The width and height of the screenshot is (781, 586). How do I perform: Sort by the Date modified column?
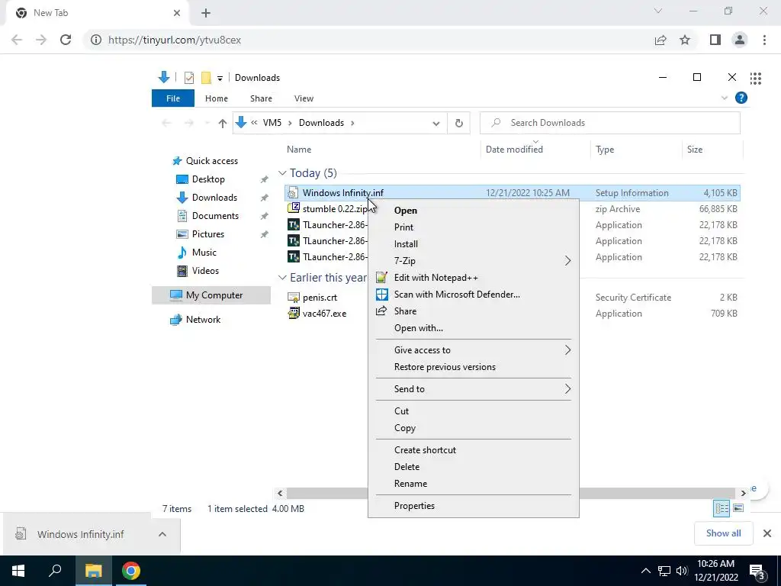coord(514,149)
